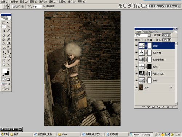Image resolution: width=182 pixels, height=137 pixels.
Task: Select the Brush tool
Action: coord(8,35)
